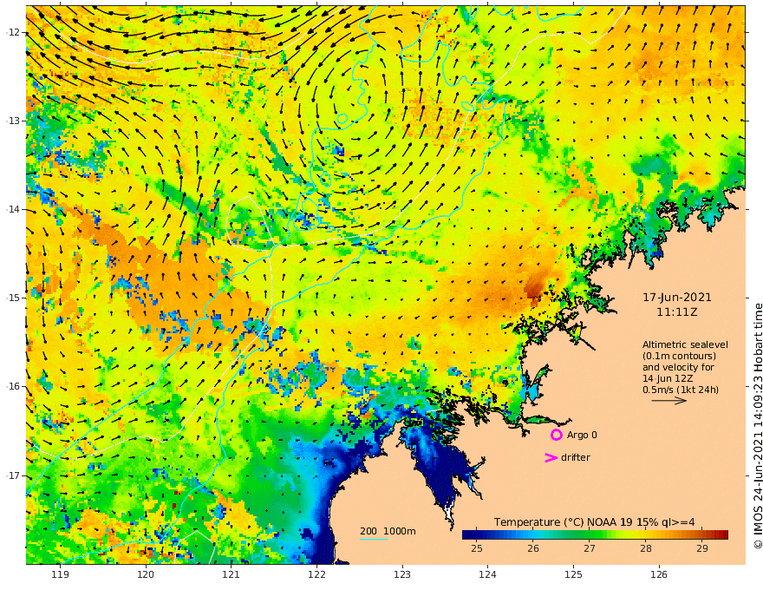Click longitude axis label 122
This screenshot has height=590, width=763.
tap(316, 574)
